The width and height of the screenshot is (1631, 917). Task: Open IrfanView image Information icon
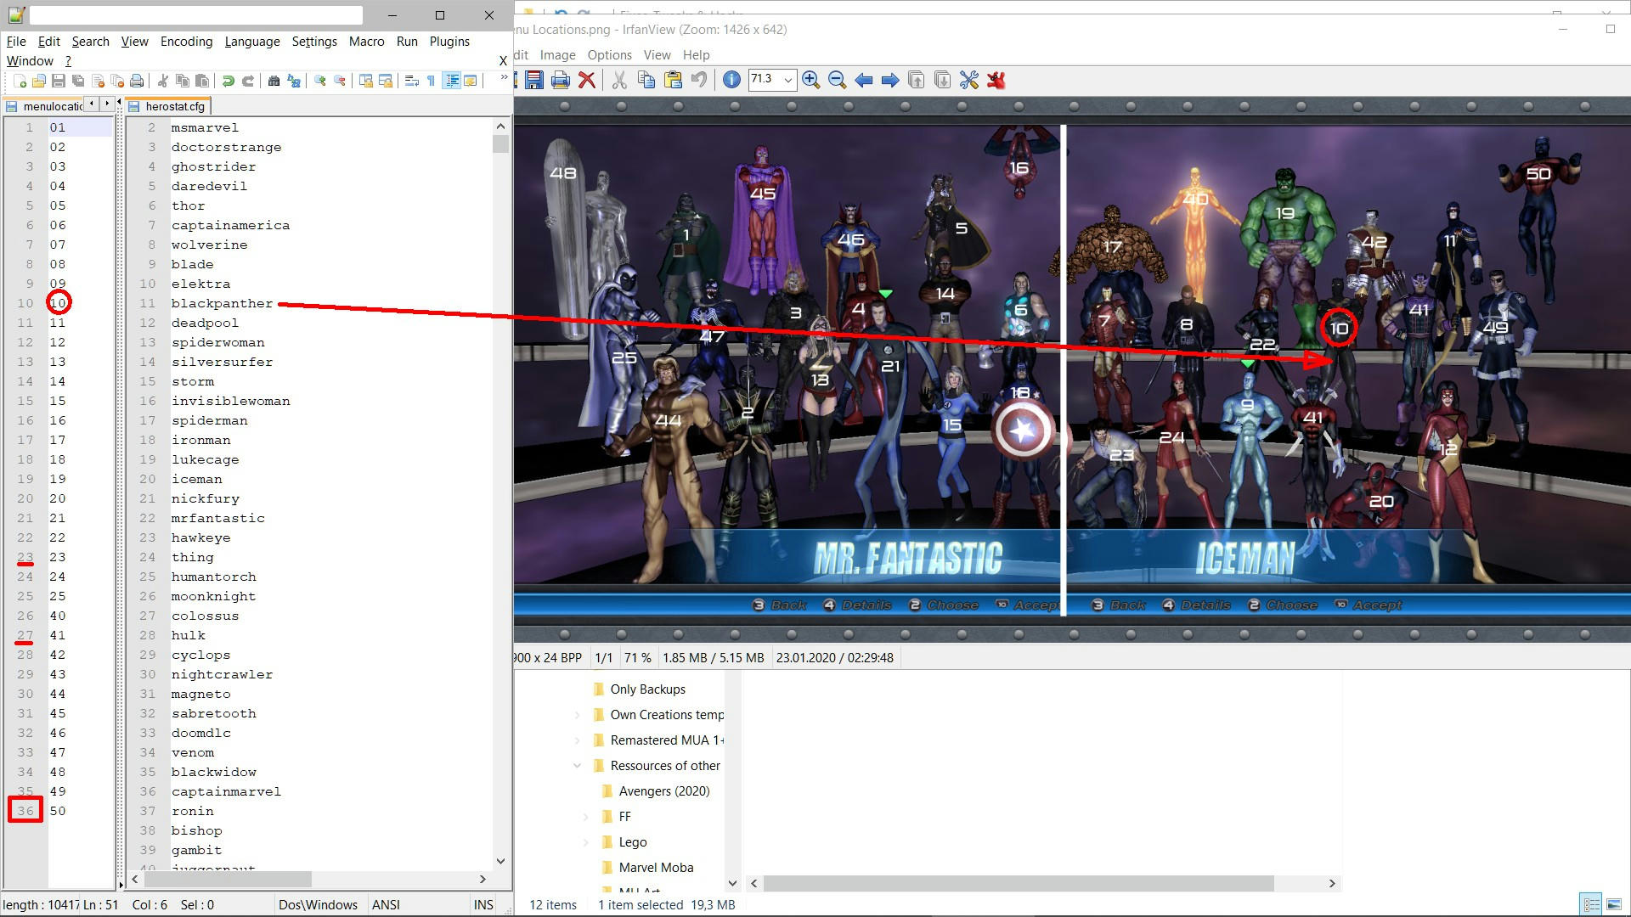coord(731,80)
